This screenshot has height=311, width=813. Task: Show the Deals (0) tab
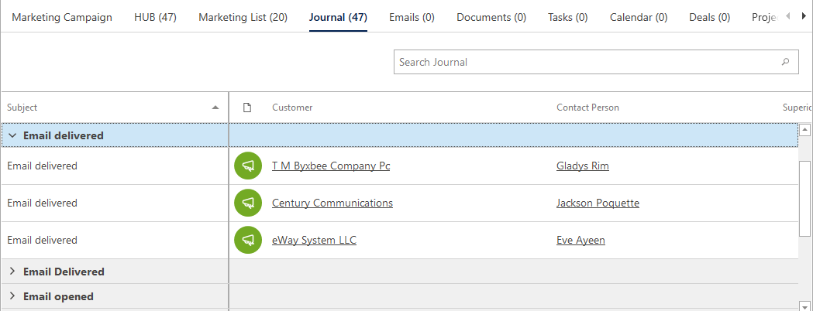(x=709, y=17)
